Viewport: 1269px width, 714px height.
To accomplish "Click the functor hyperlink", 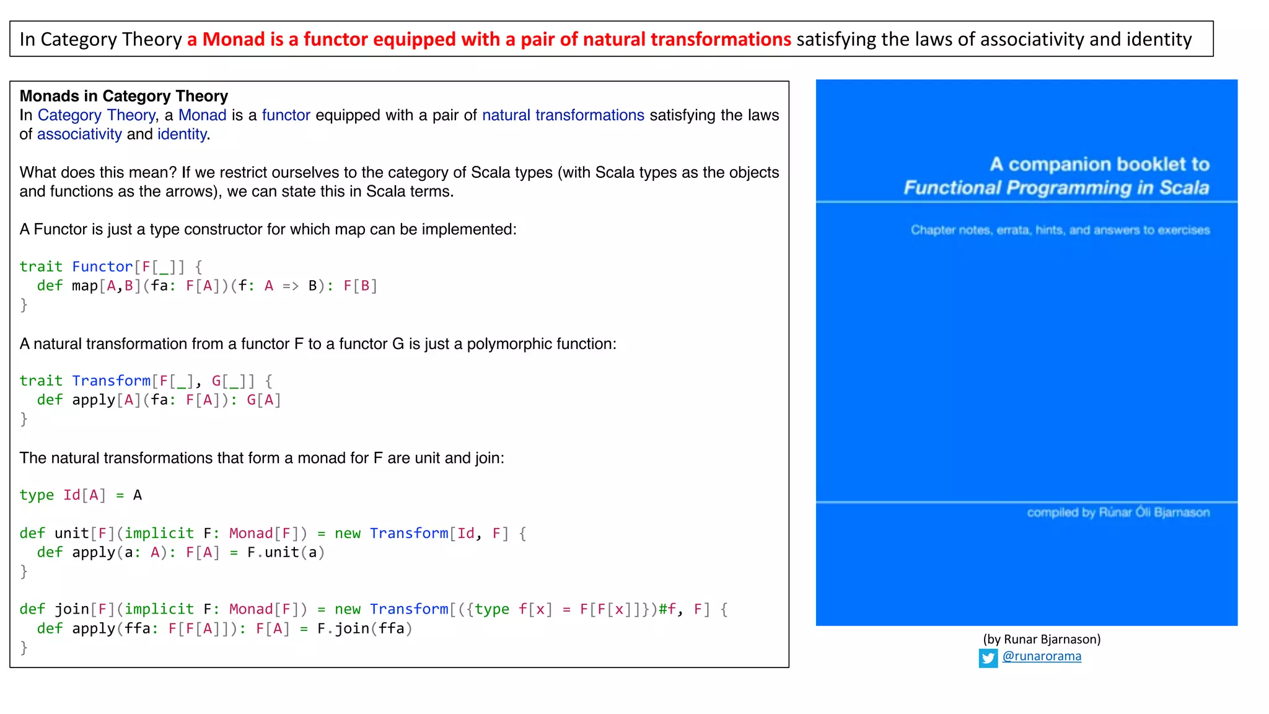I will [x=286, y=115].
